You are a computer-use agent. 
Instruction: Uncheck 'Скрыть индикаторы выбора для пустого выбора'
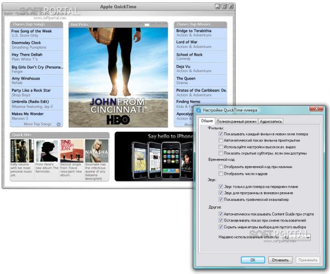point(221,227)
